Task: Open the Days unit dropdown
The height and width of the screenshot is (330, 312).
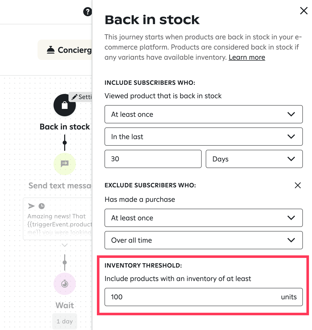Action: [254, 159]
